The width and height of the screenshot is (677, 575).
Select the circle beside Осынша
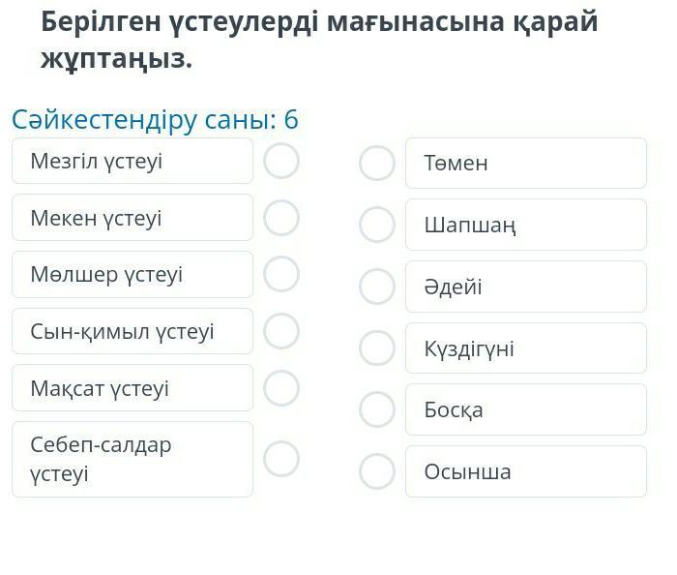[x=377, y=471]
